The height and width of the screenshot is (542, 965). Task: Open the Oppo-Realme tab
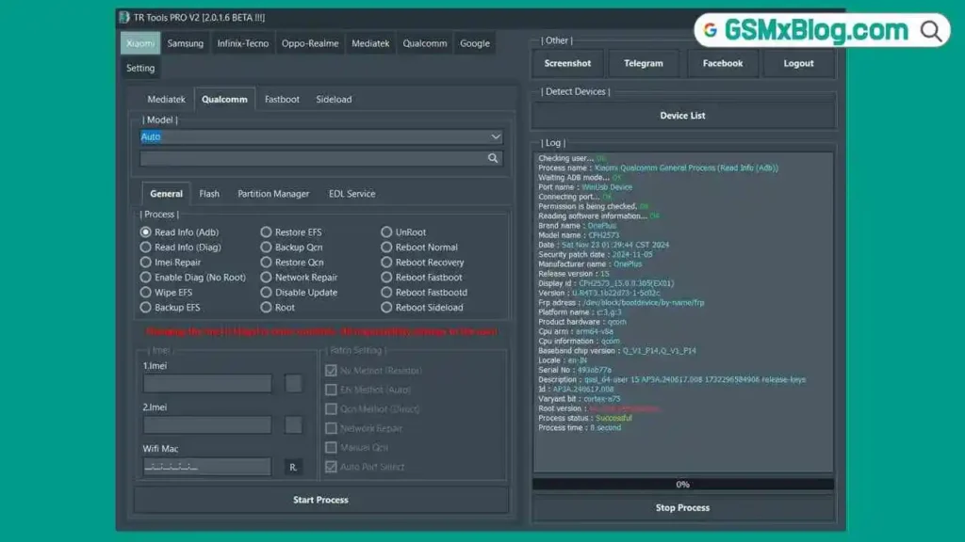tap(310, 43)
